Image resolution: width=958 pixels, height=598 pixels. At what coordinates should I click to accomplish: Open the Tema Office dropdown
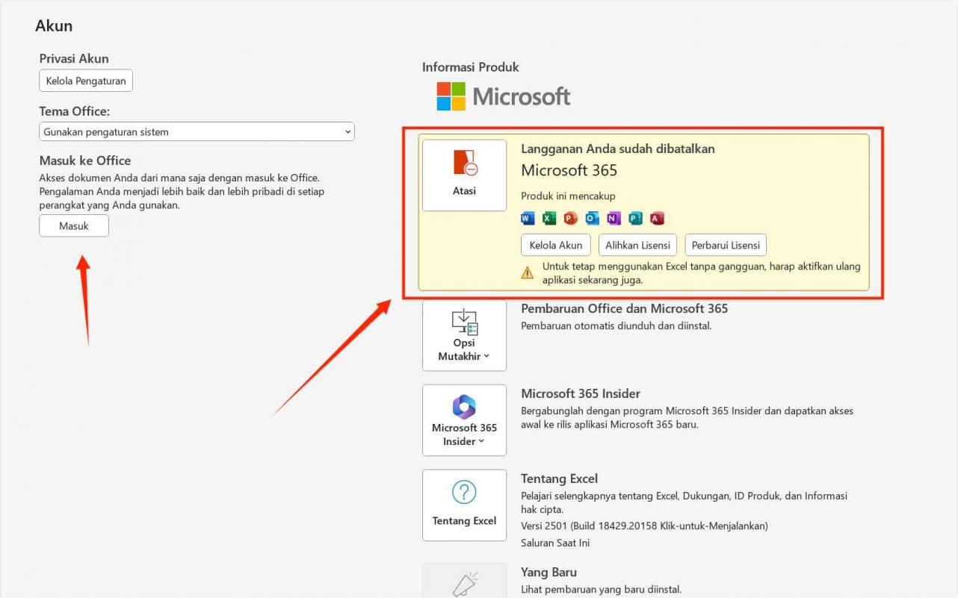coord(197,131)
